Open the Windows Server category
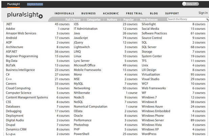This screenshot has width=209, height=136. point(153,120)
